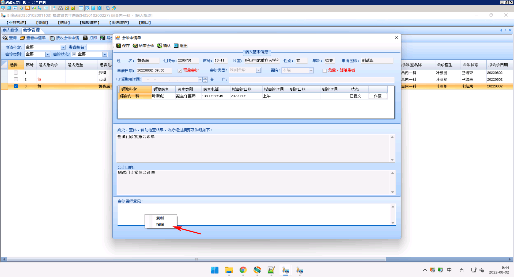
Task: Show hidden system tray icons
Action: pos(425,270)
